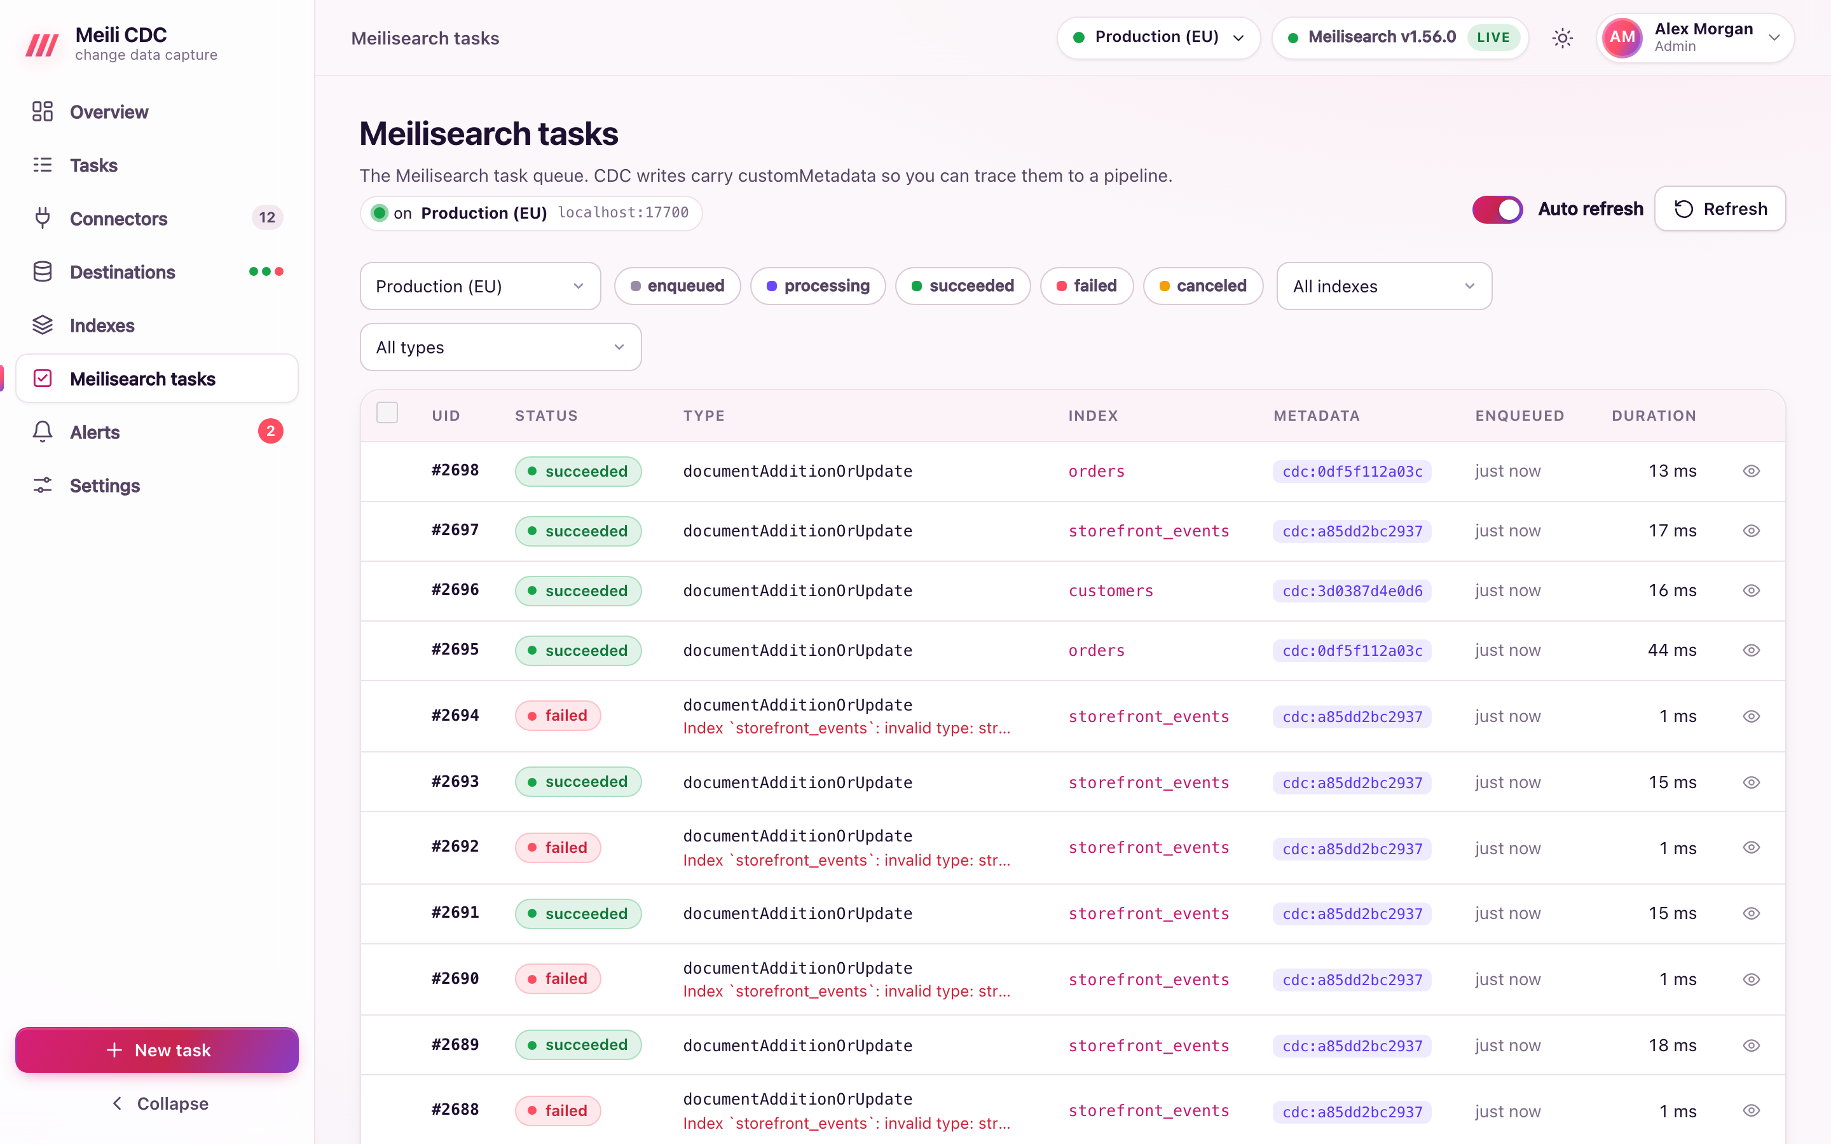1831x1144 pixels.
Task: Open the Production (EU) environment dropdown in header
Action: (x=1158, y=38)
